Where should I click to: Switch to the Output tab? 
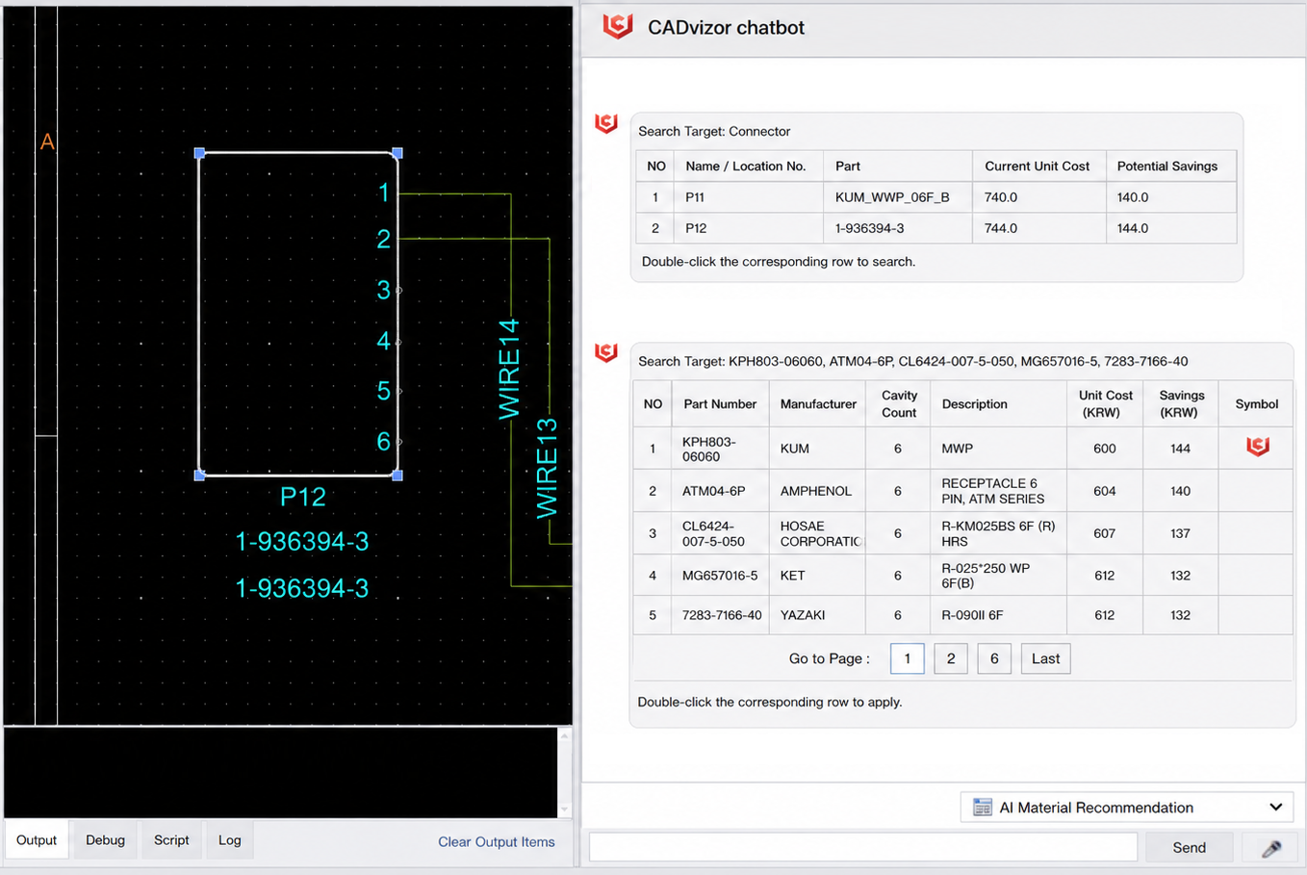[37, 840]
